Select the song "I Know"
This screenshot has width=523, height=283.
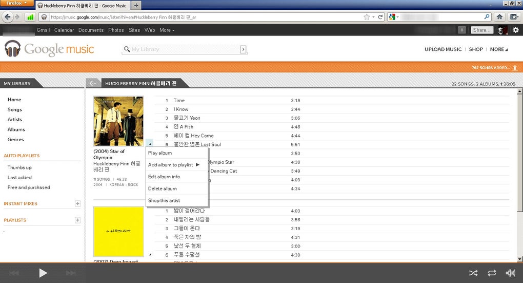tap(181, 109)
